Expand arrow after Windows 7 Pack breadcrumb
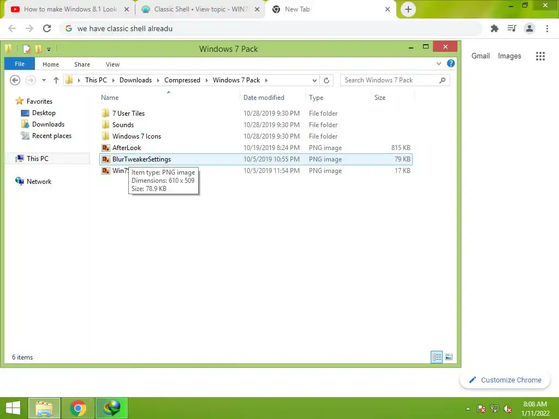The height and width of the screenshot is (419, 559). coord(266,80)
